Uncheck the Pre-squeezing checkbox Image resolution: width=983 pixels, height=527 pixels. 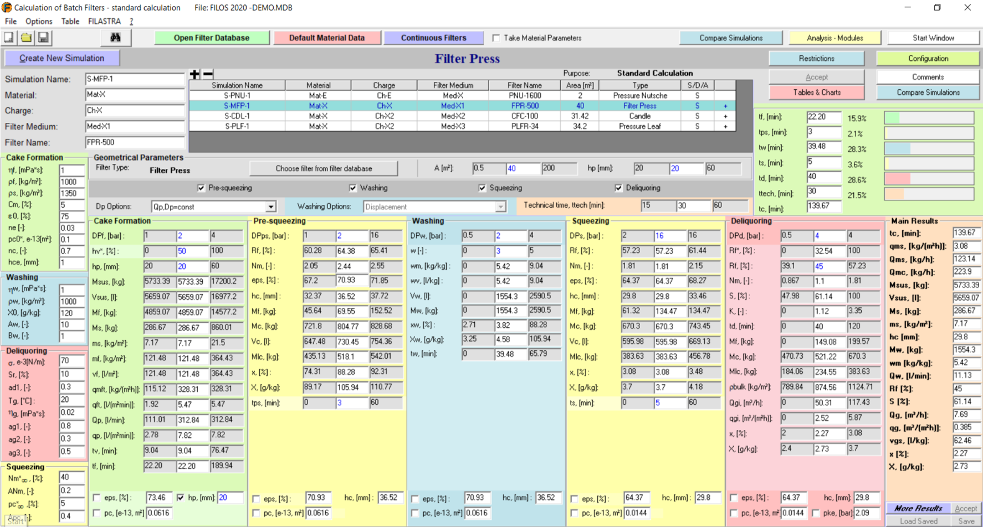[201, 188]
